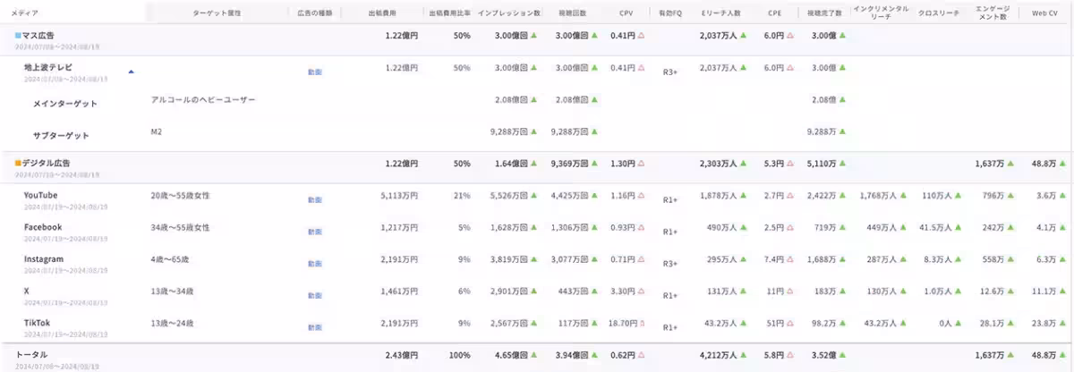Screen dimensions: 1074x372
Task: Click green up-arrow beside マス広告 3.00億回 impressions
Action: click(533, 36)
